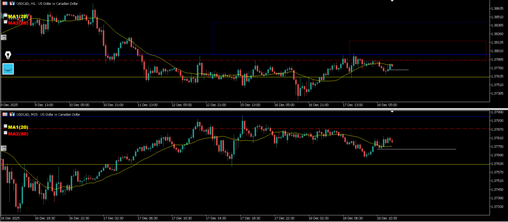The image size is (508, 222).
Task: Click the blue smiley-face button on the H1 chart
Action: click(8, 69)
